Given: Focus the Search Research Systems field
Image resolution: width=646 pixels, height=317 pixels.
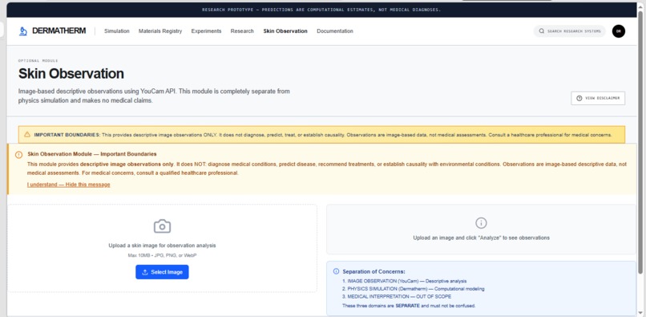Looking at the screenshot, I should coord(569,31).
